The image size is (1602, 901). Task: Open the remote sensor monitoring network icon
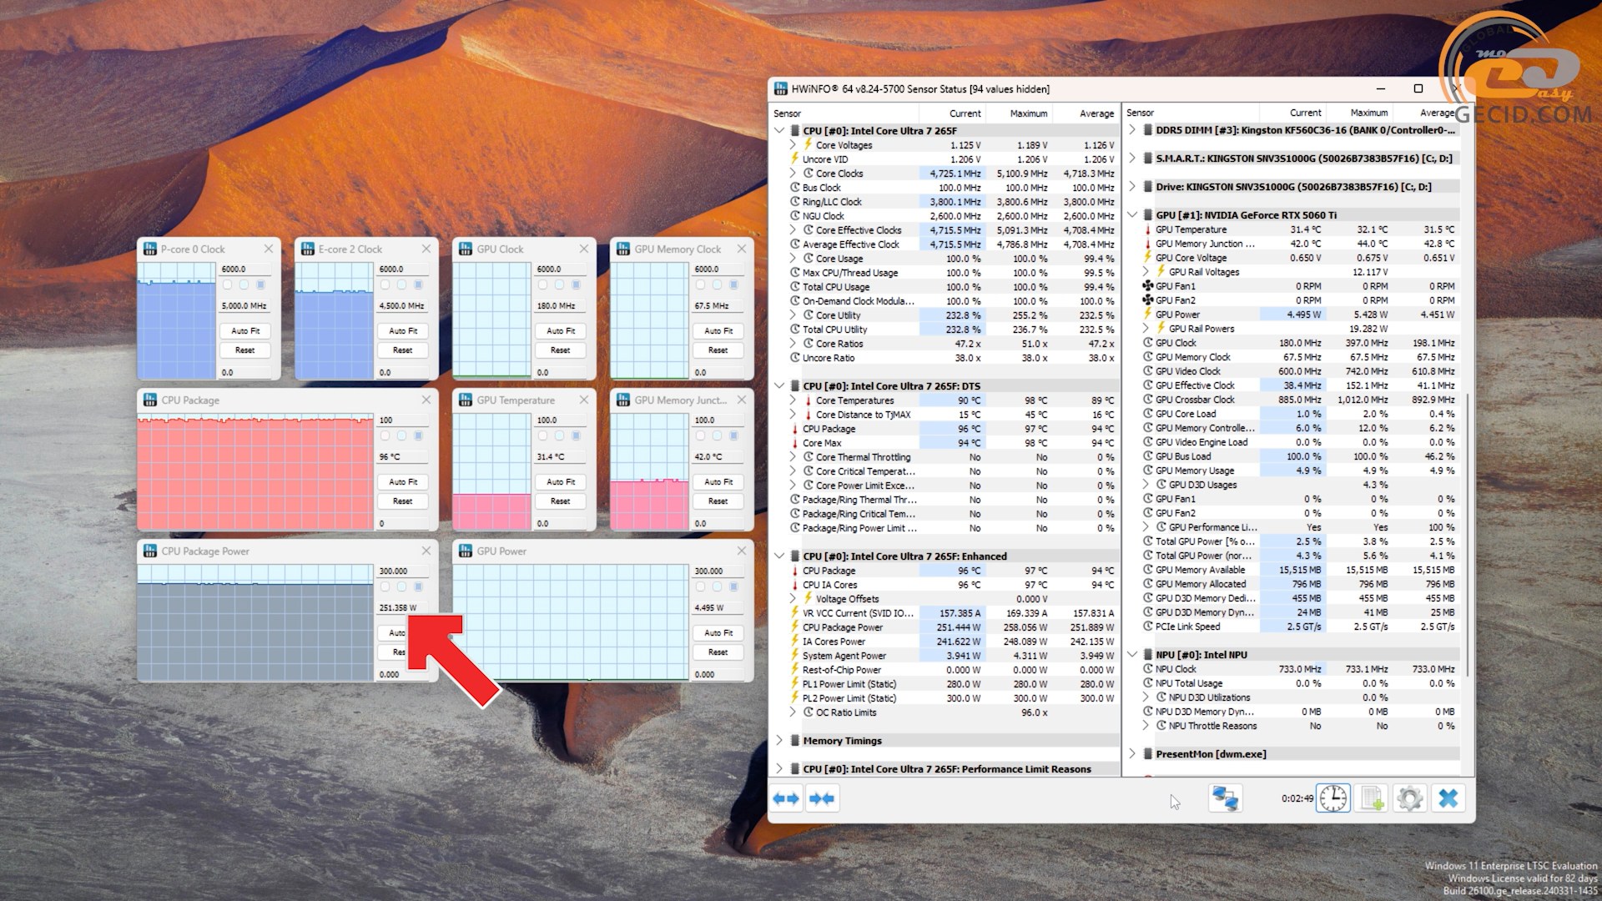pyautogui.click(x=1225, y=798)
